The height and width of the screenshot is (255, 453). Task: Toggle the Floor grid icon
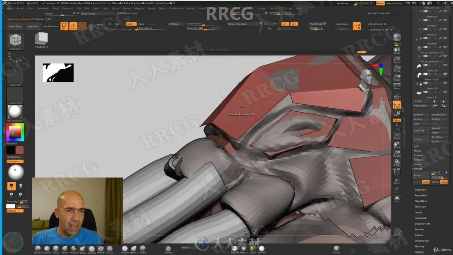point(397,95)
